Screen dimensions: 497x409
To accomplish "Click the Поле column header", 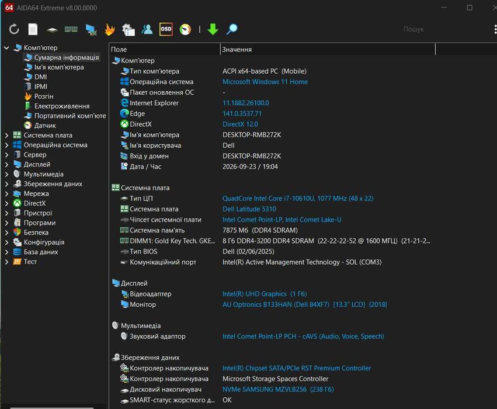I will tap(165, 50).
